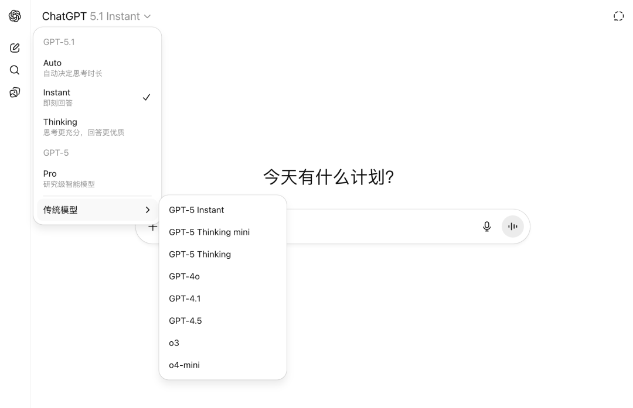Select the o4-mini model

point(223,365)
